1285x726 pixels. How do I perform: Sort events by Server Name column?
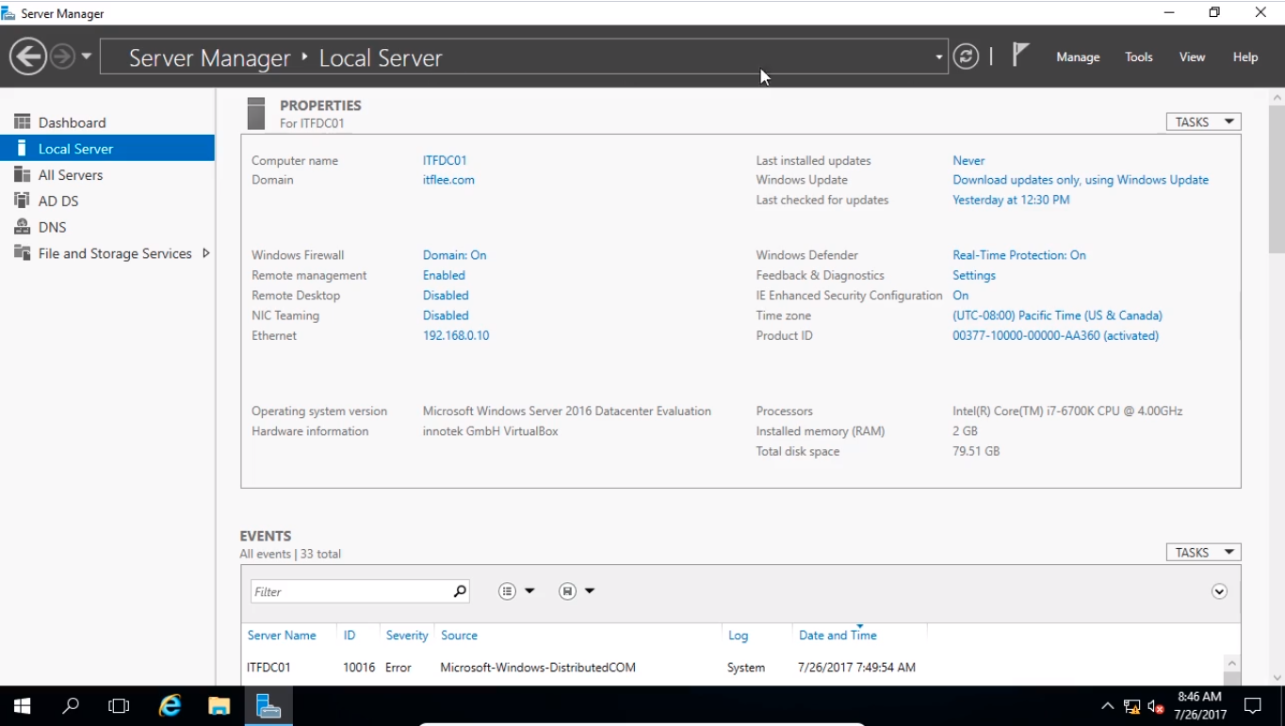(x=282, y=636)
